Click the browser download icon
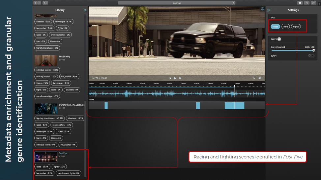 click(x=300, y=3)
